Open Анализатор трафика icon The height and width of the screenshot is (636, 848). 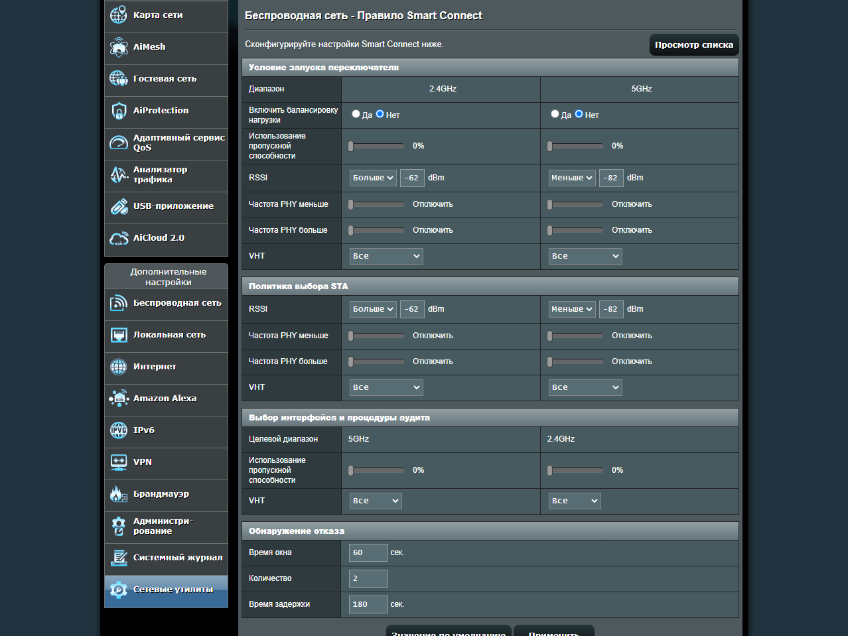point(119,174)
